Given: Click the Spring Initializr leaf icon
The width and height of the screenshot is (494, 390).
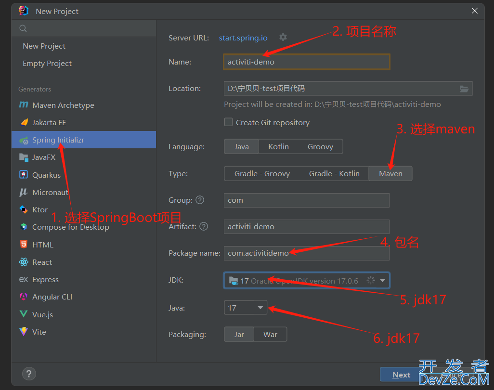Looking at the screenshot, I should pyautogui.click(x=24, y=140).
